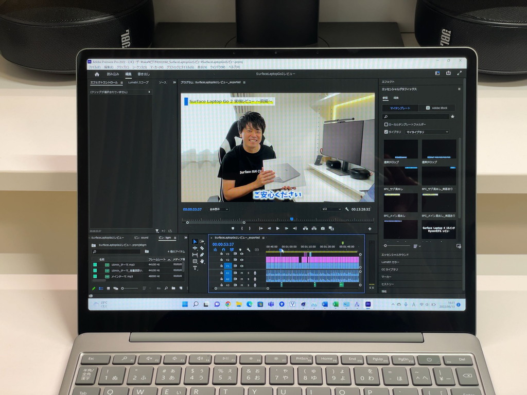Image resolution: width=527 pixels, height=395 pixels.
Task: Switch to My Templates button
Action: pos(400,108)
